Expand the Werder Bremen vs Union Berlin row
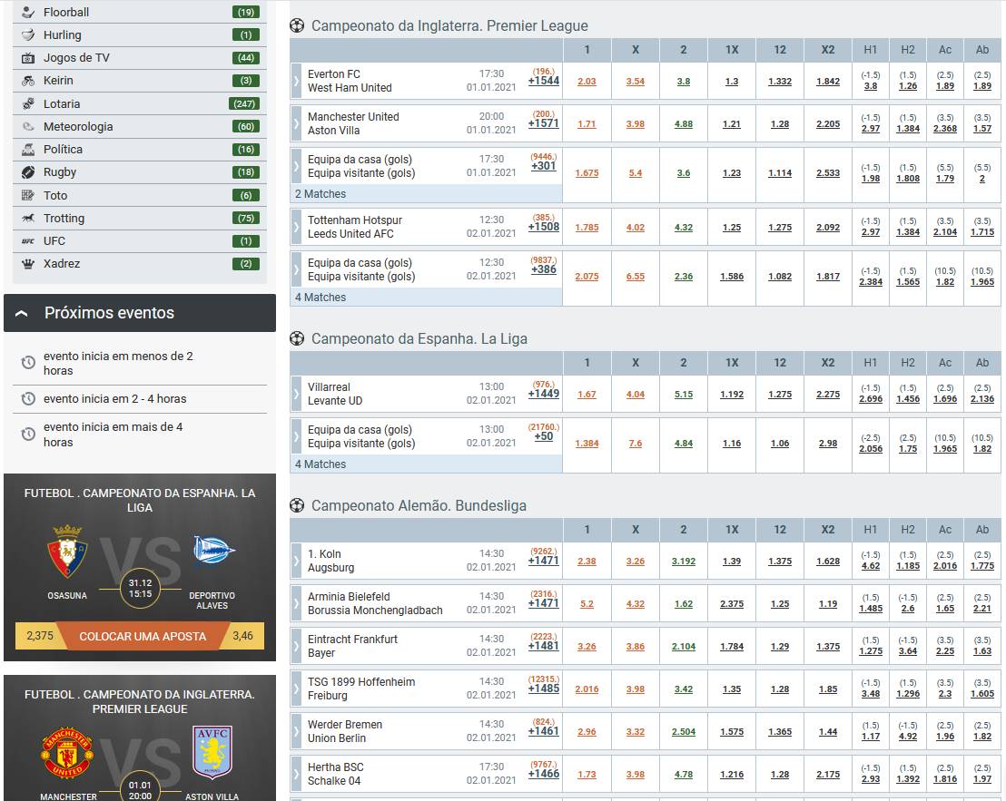The width and height of the screenshot is (1006, 801). pos(296,731)
